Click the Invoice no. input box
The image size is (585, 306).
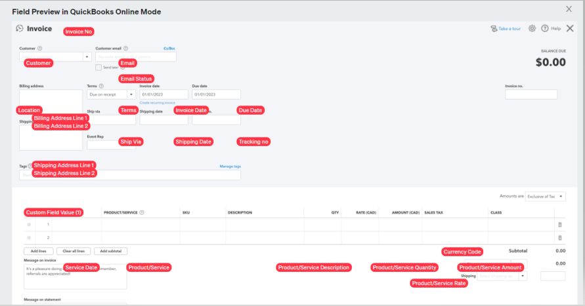[x=531, y=94]
